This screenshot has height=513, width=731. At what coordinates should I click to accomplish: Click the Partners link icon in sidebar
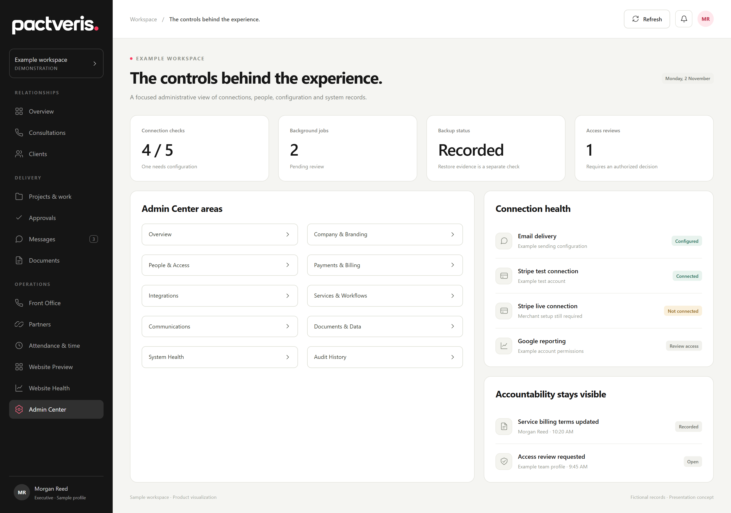pos(19,324)
